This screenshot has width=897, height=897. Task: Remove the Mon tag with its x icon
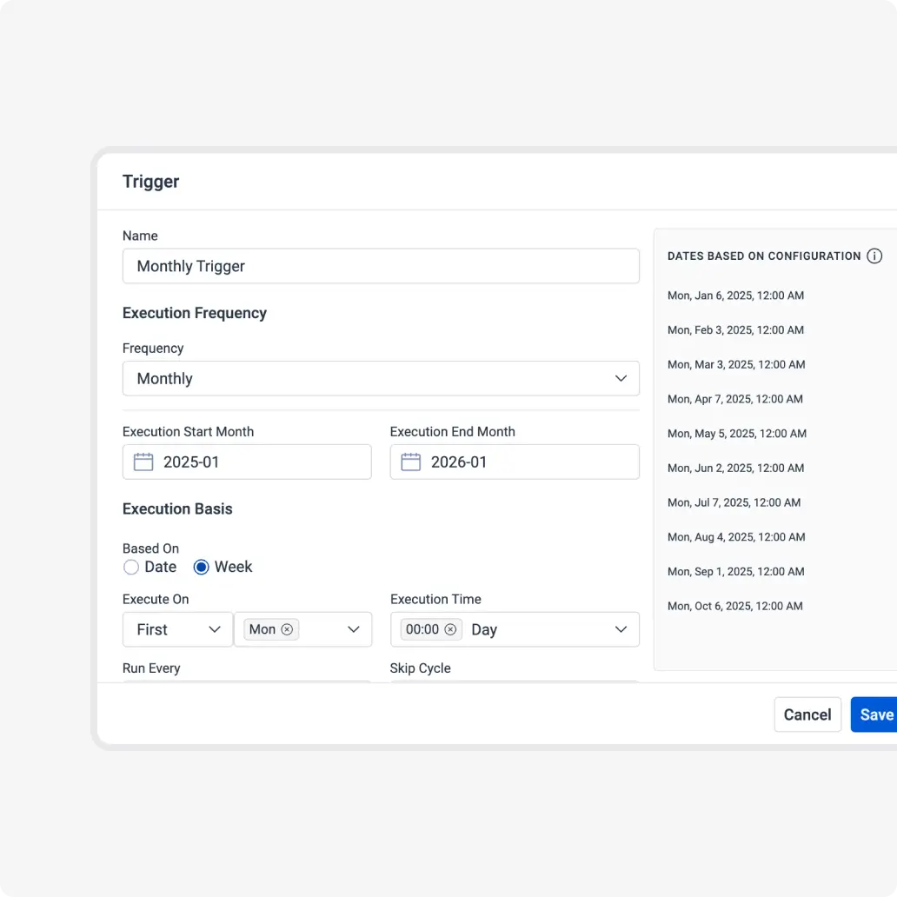tap(287, 629)
